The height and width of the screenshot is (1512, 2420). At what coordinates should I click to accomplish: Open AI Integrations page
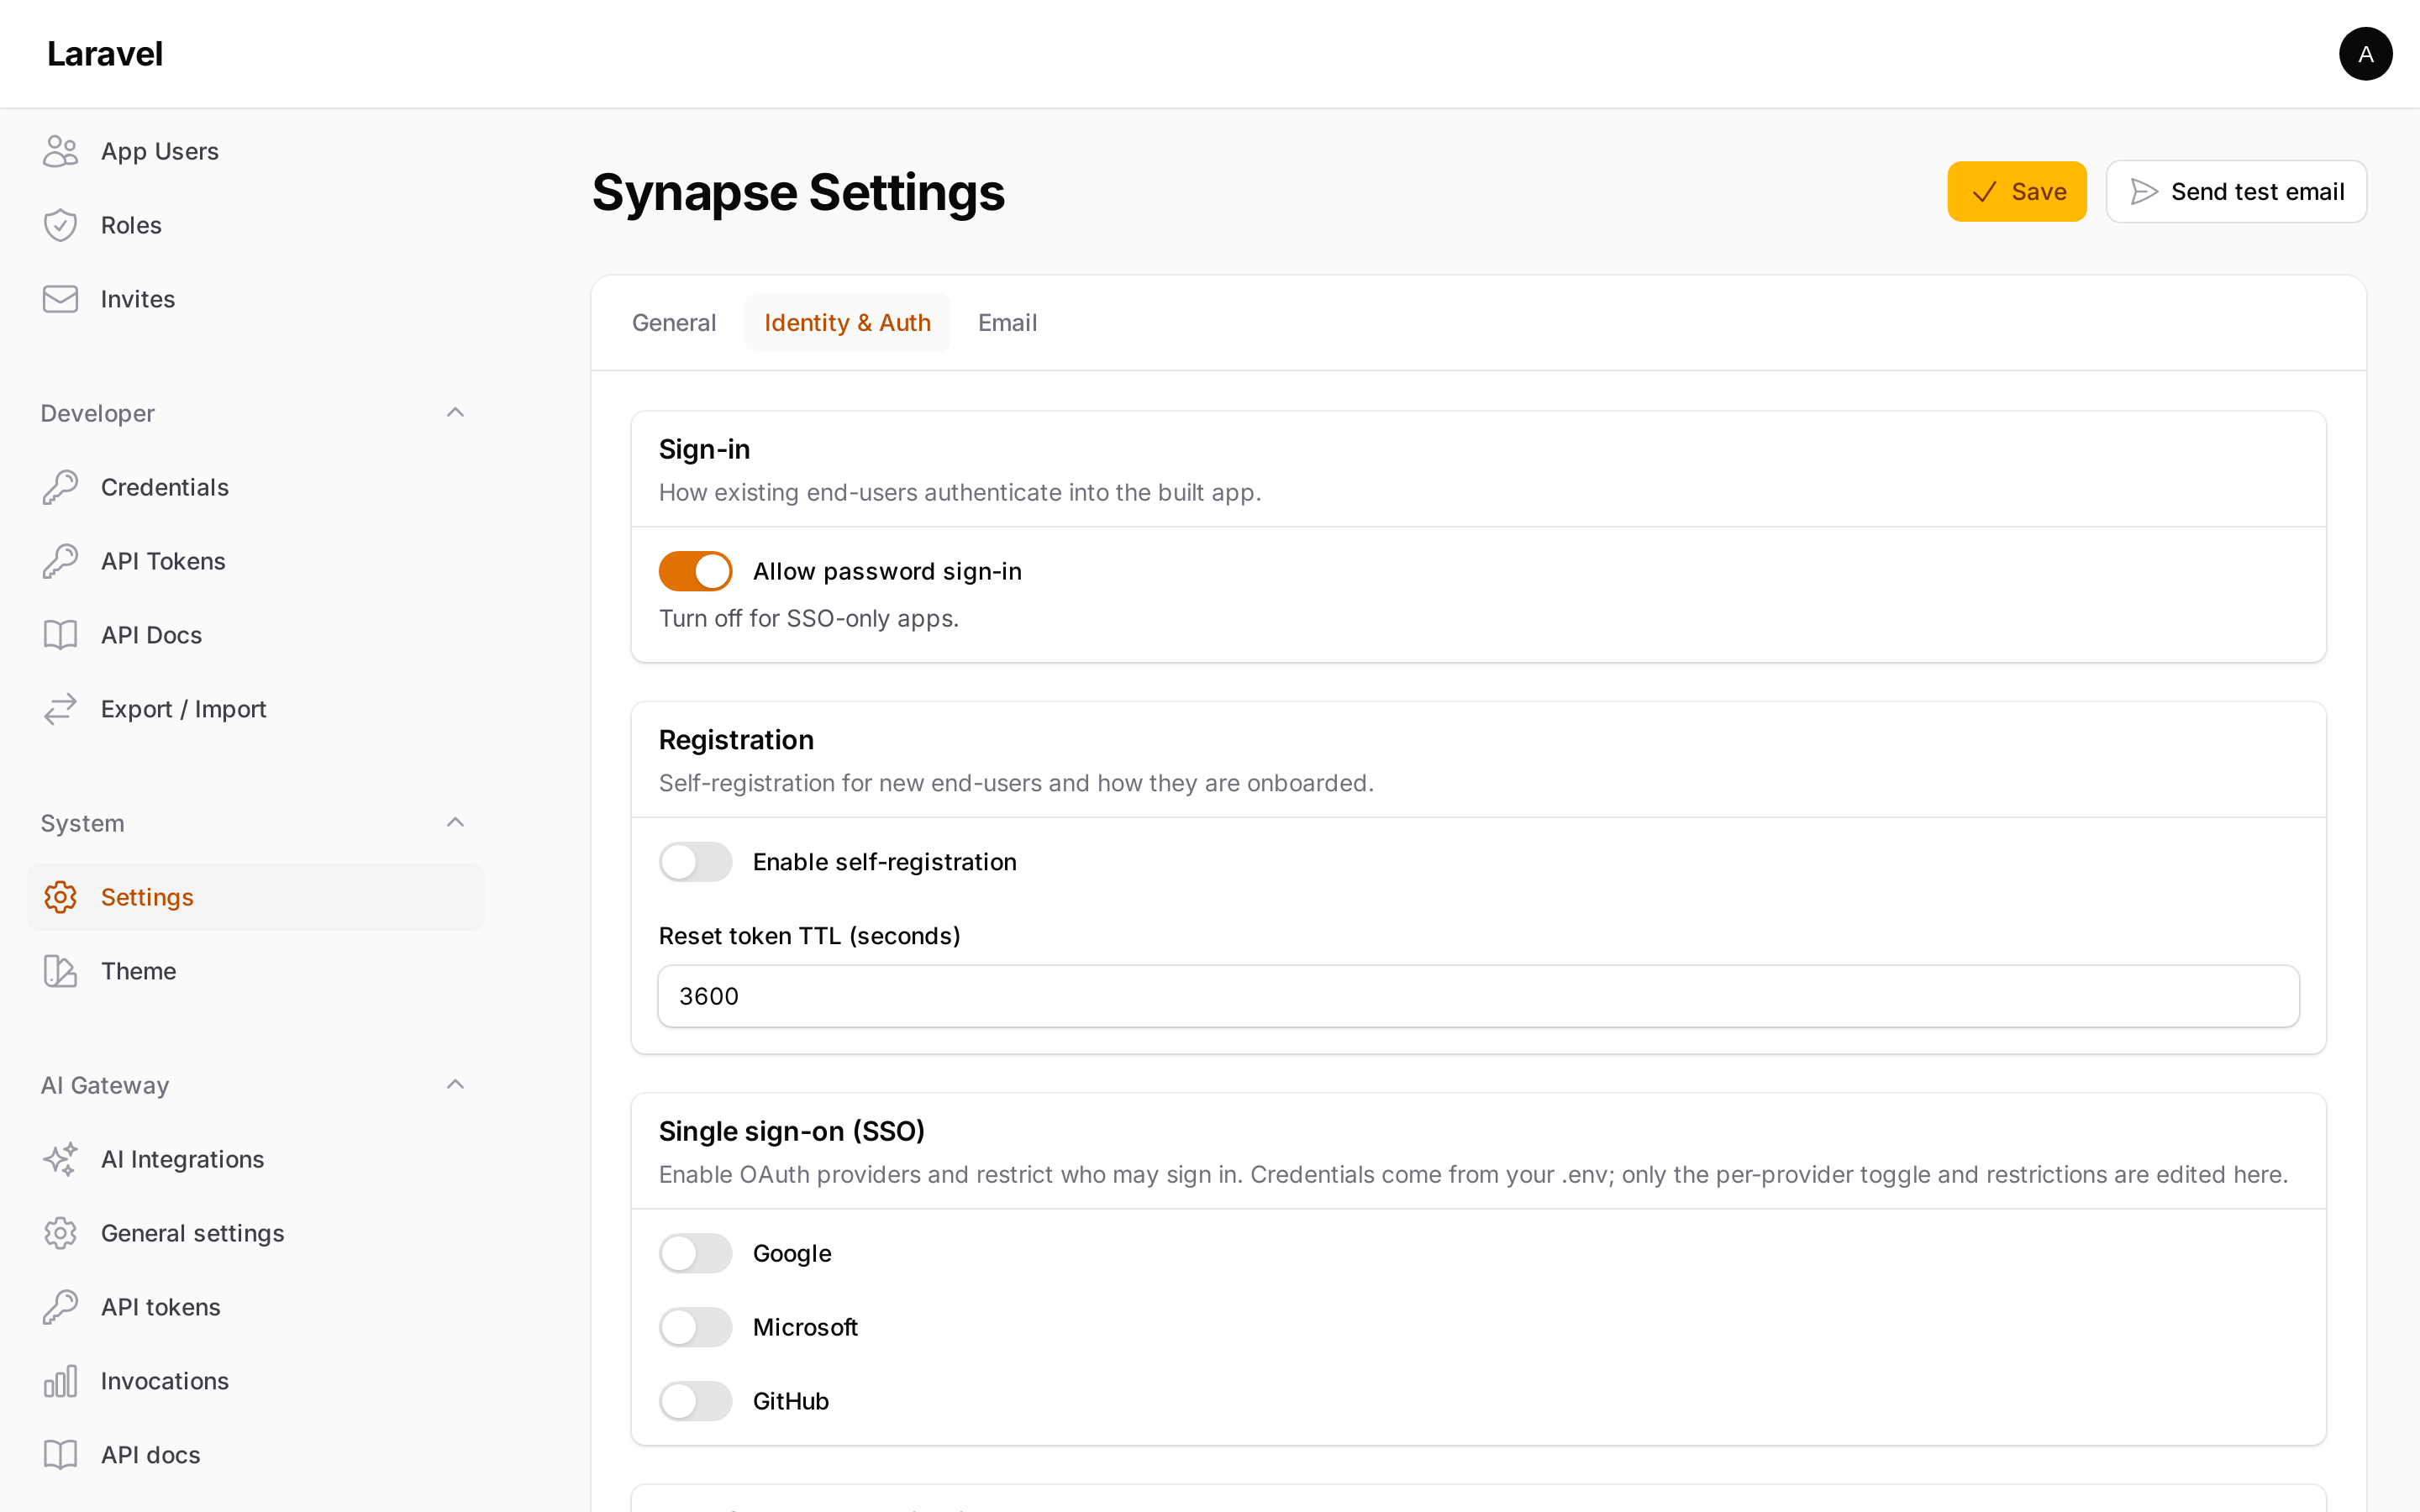point(255,1159)
